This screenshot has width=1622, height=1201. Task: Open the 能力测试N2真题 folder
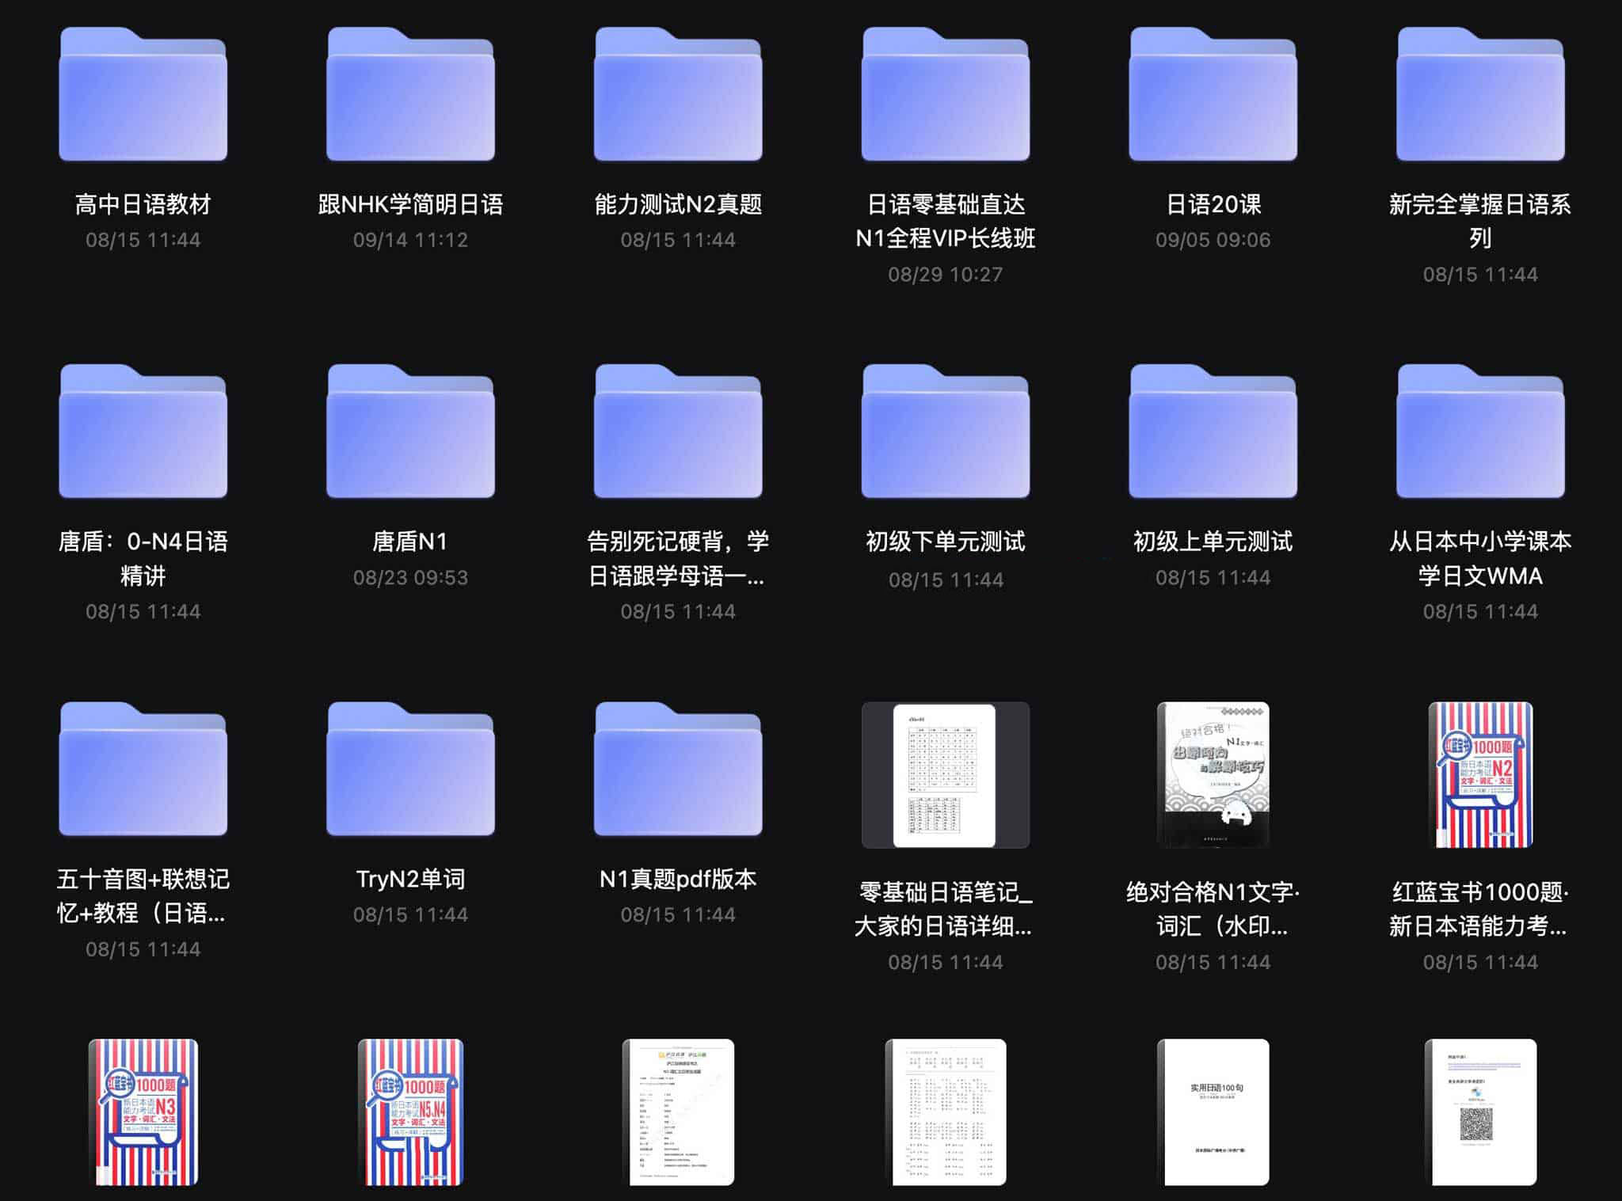[x=678, y=94]
